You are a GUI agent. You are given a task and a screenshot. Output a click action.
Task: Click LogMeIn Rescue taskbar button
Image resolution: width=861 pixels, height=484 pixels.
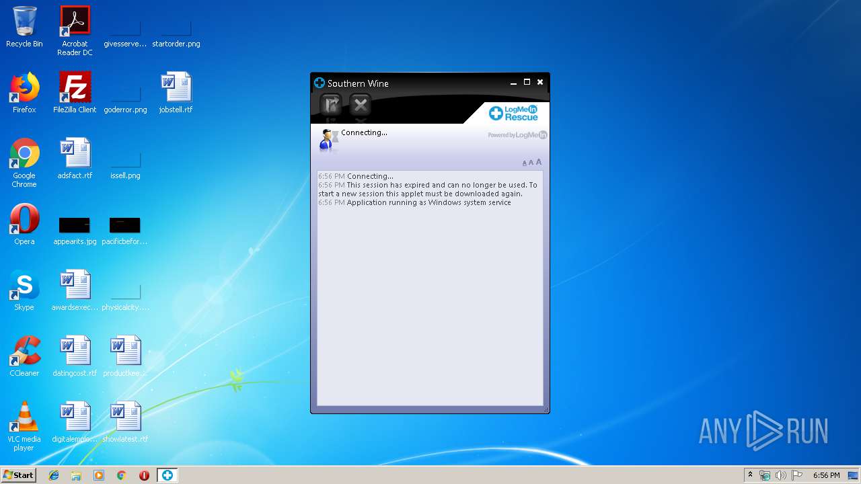167,475
